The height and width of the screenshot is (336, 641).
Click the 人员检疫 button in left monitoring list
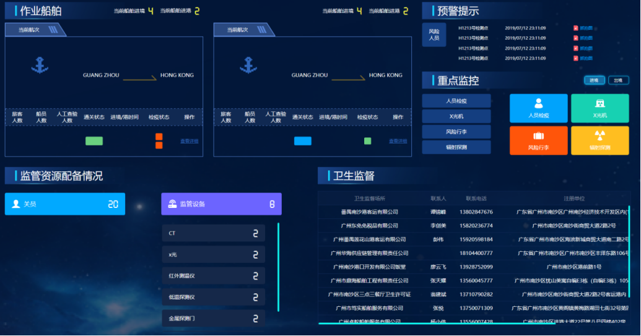coord(456,100)
